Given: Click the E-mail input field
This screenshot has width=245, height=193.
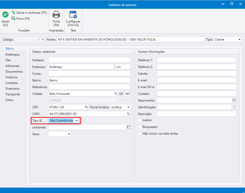Looking at the screenshot, I should (x=197, y=80).
